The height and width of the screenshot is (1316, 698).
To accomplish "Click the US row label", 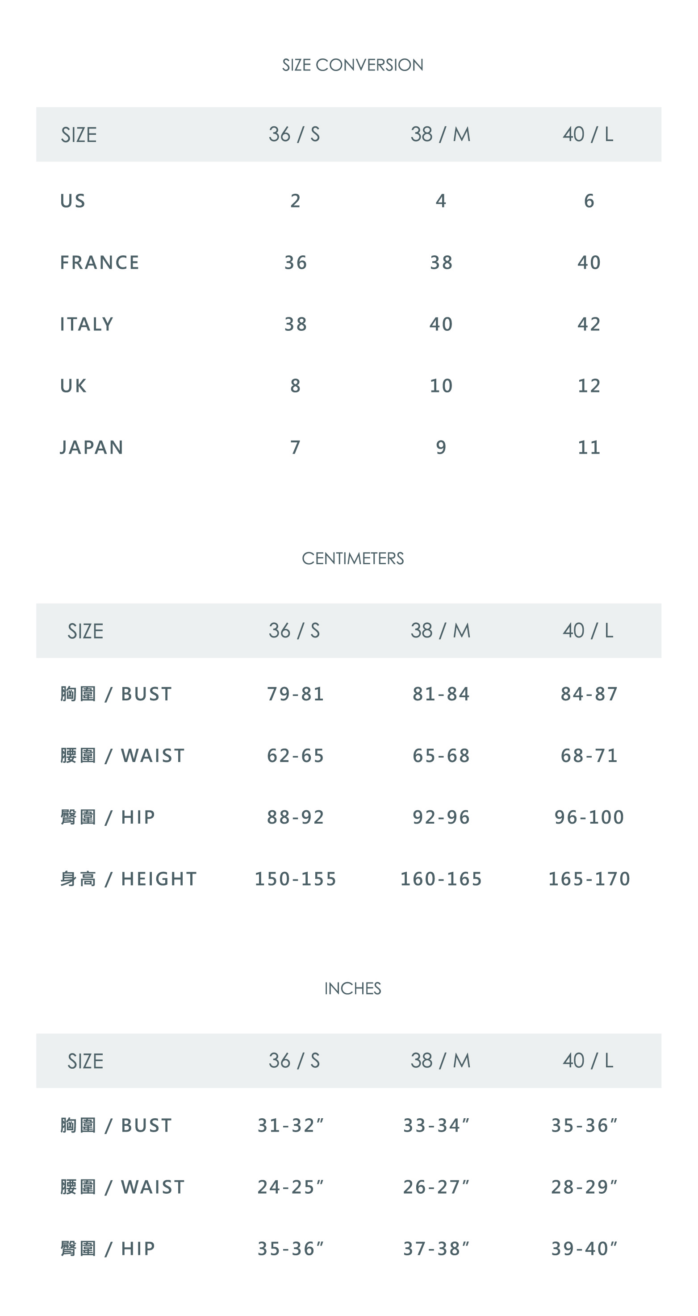I will pos(73,201).
